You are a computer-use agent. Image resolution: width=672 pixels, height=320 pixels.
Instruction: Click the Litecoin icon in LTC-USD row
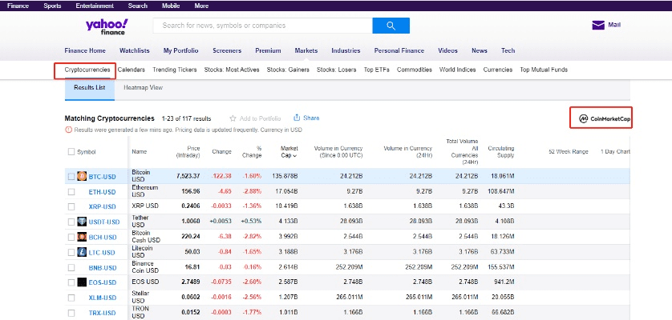point(82,252)
